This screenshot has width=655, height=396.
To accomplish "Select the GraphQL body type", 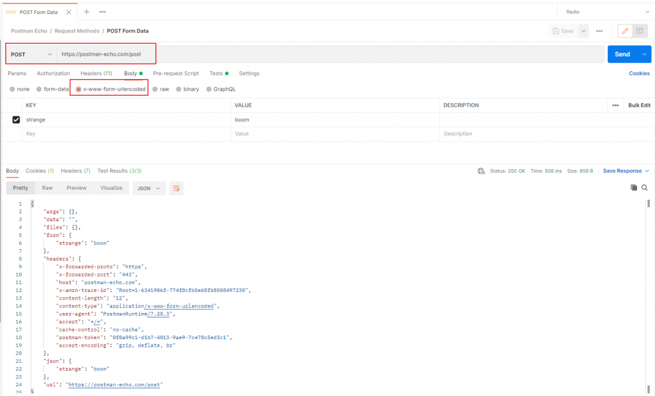I will 221,89.
